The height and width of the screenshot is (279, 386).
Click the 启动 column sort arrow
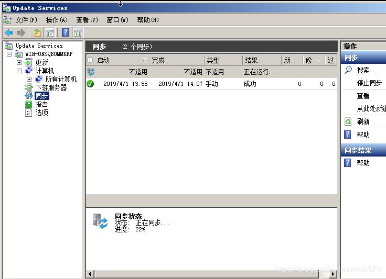[x=144, y=60]
